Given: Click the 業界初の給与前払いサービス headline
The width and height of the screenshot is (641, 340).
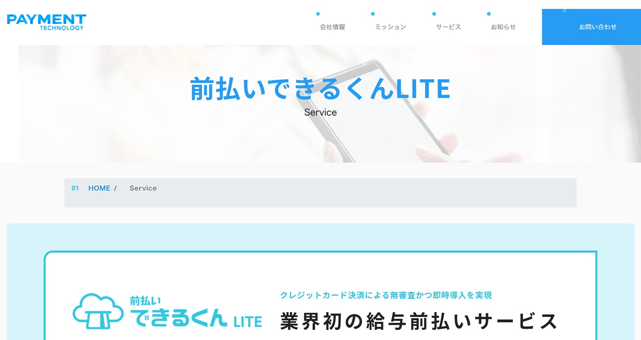Looking at the screenshot, I should (419, 321).
